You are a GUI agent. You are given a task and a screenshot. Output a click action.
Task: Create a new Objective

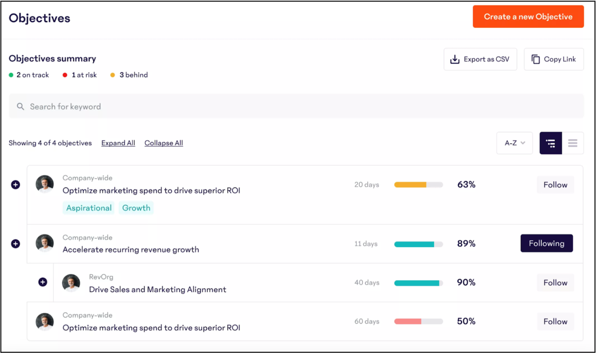528,16
